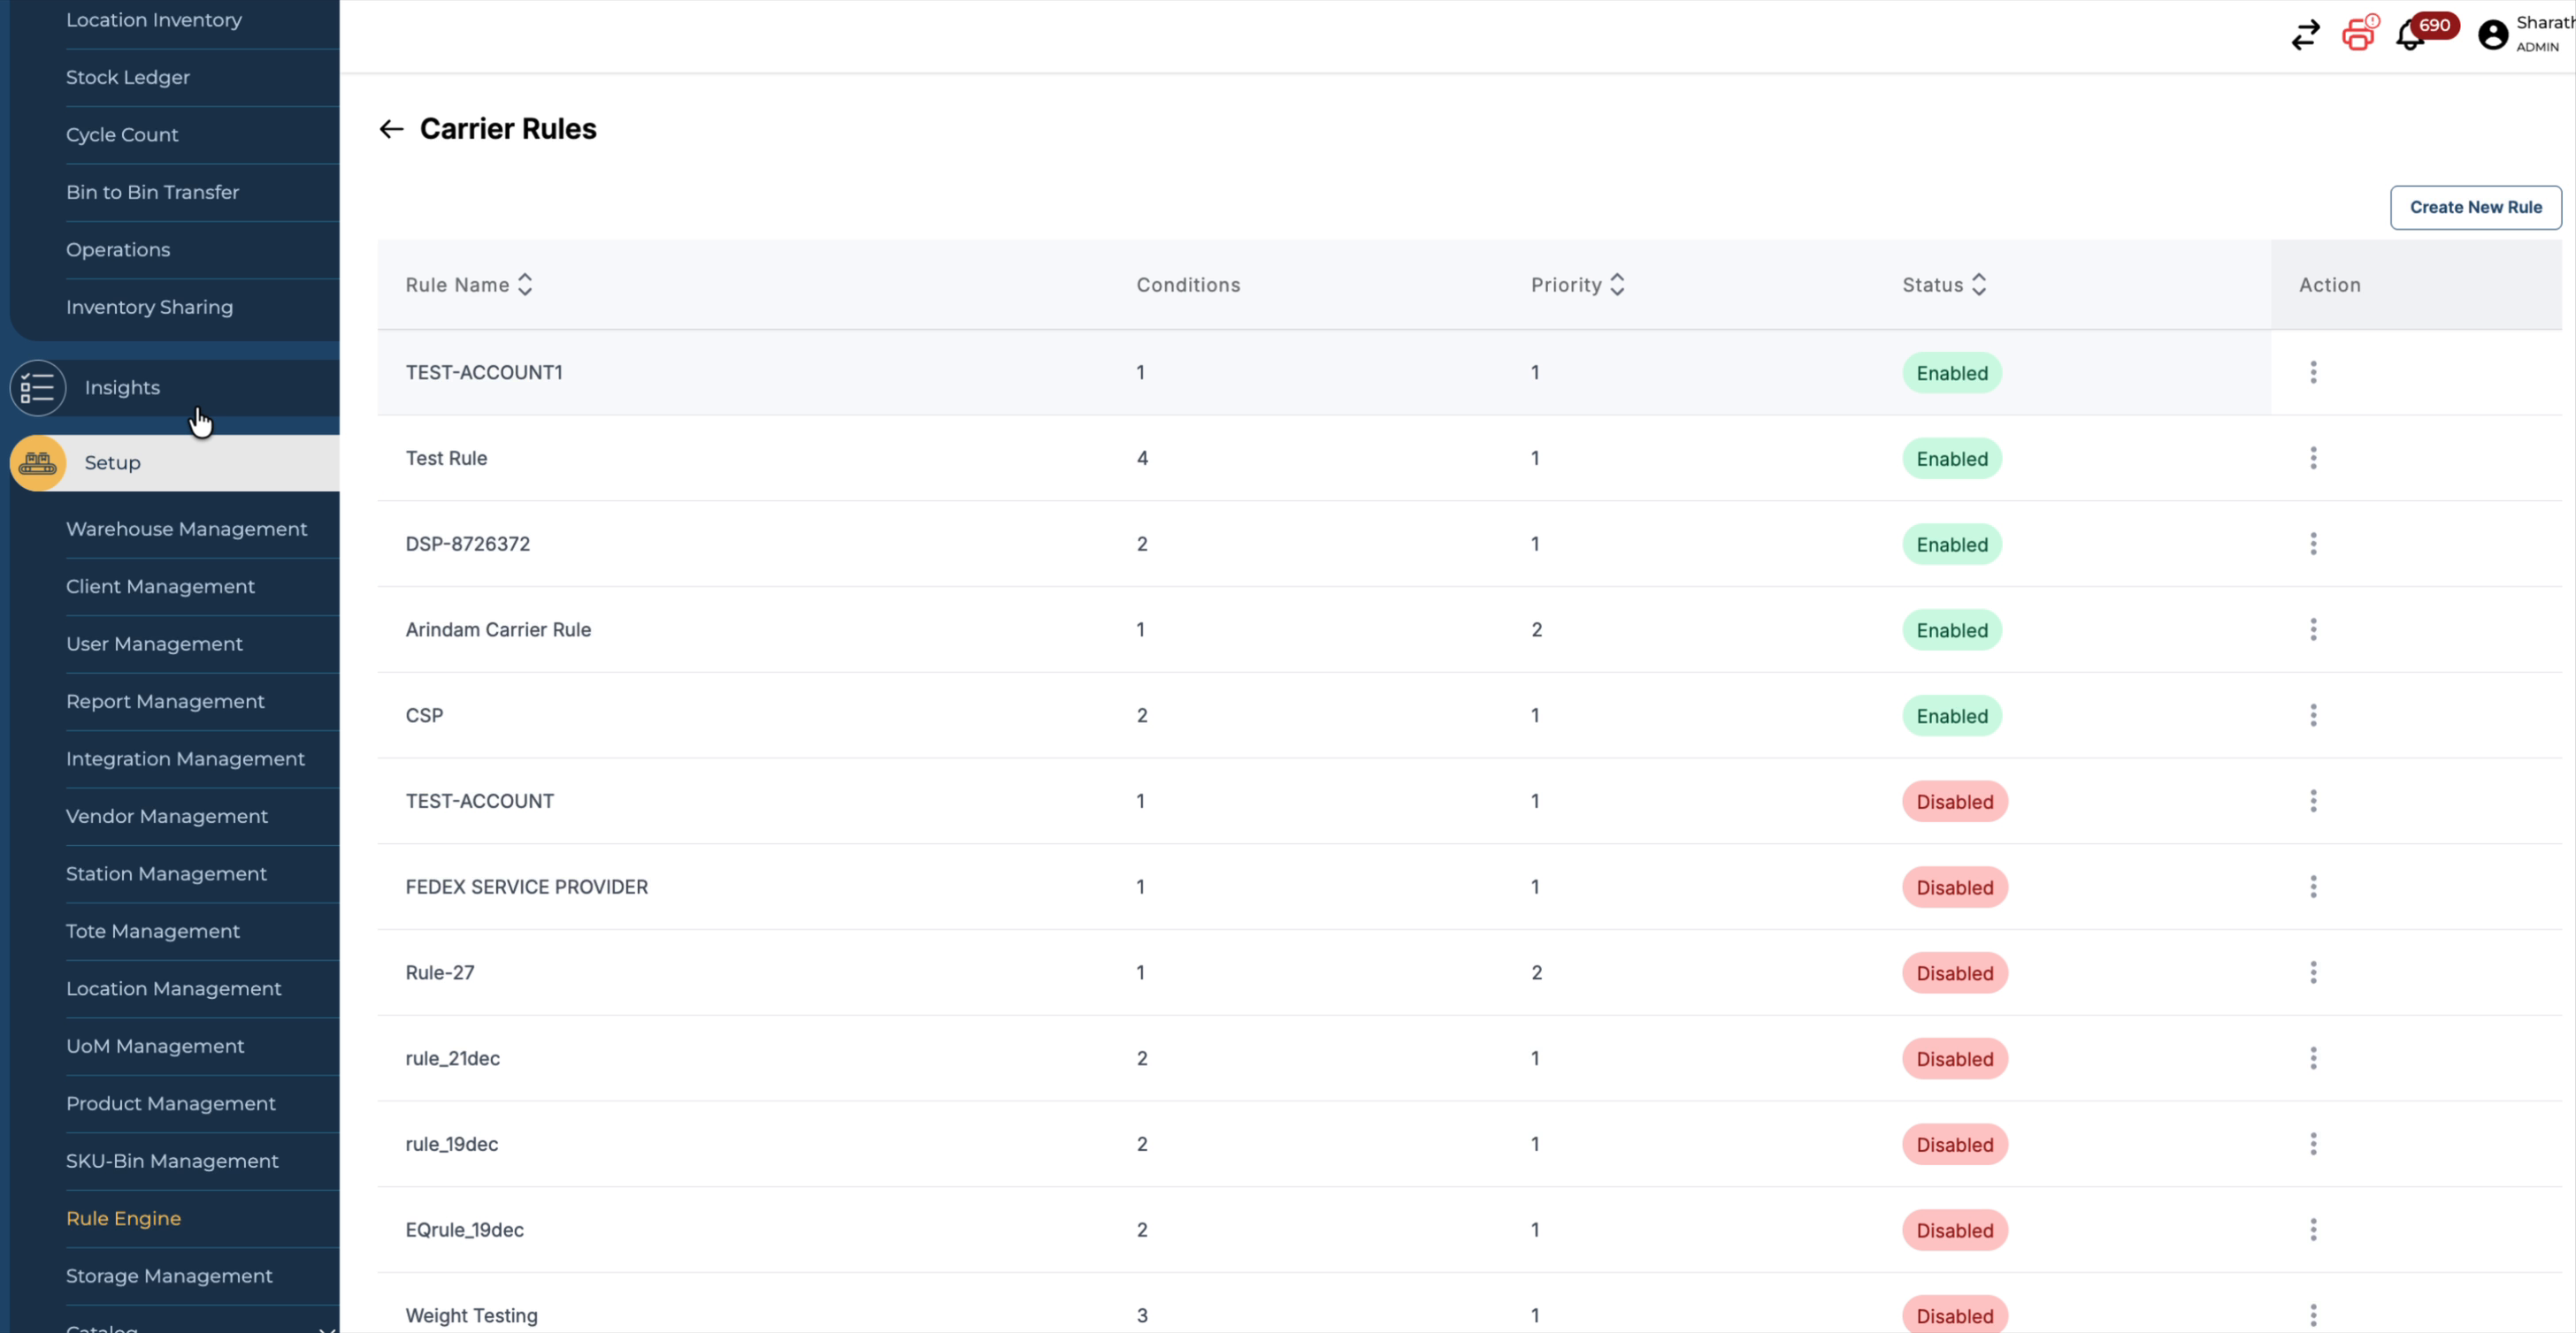Open action menu for Weight Testing row
The height and width of the screenshot is (1333, 2576).
coord(2313,1316)
